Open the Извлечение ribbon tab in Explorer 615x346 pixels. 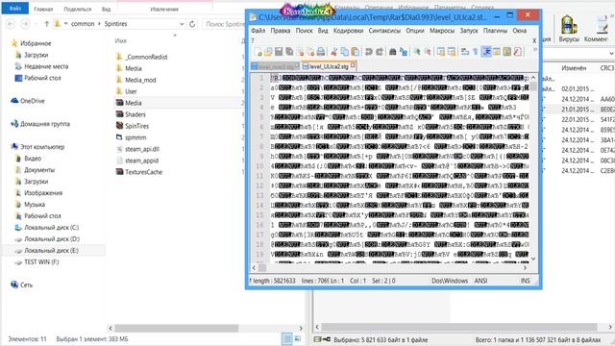(164, 9)
